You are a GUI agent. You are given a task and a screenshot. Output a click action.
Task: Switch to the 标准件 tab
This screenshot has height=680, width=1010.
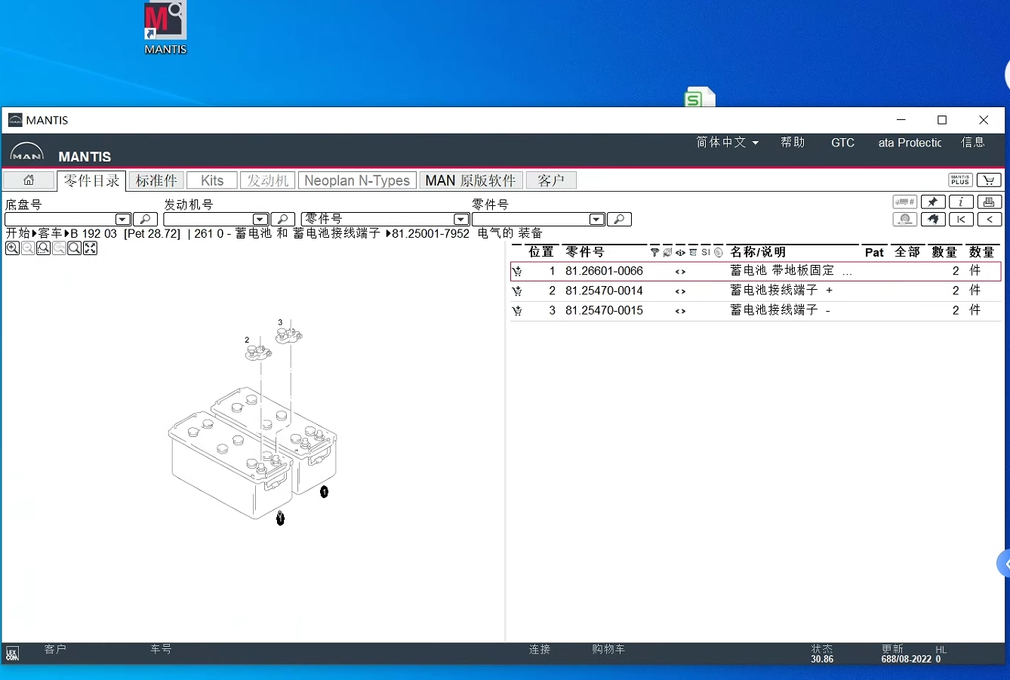click(156, 180)
